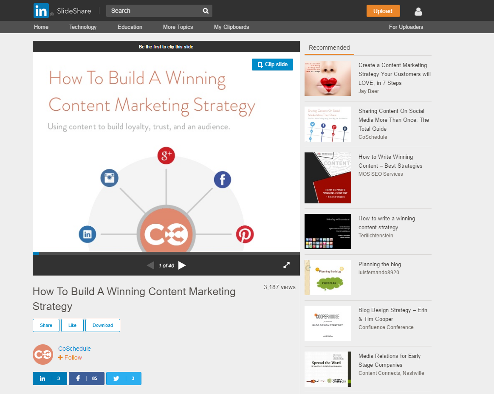
Task: Open the More Topics menu
Action: click(x=178, y=27)
